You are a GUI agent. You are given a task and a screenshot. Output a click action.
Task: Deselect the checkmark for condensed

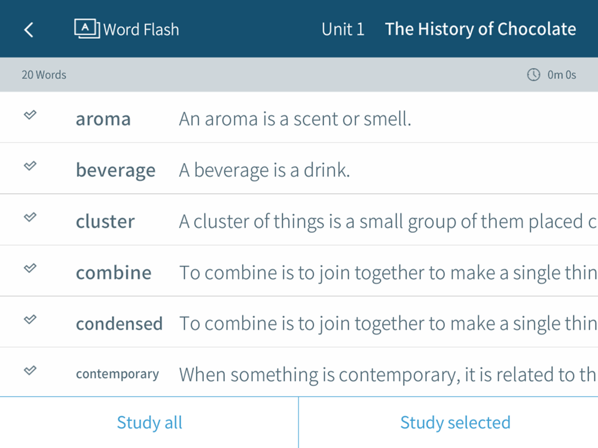[x=30, y=319]
